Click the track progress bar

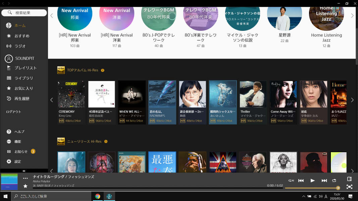coord(158,188)
